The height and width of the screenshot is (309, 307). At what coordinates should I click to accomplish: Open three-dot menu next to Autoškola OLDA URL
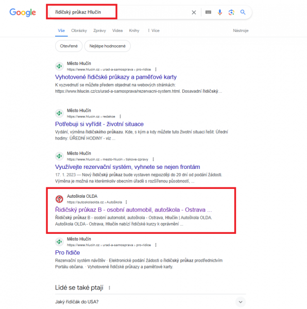126,202
